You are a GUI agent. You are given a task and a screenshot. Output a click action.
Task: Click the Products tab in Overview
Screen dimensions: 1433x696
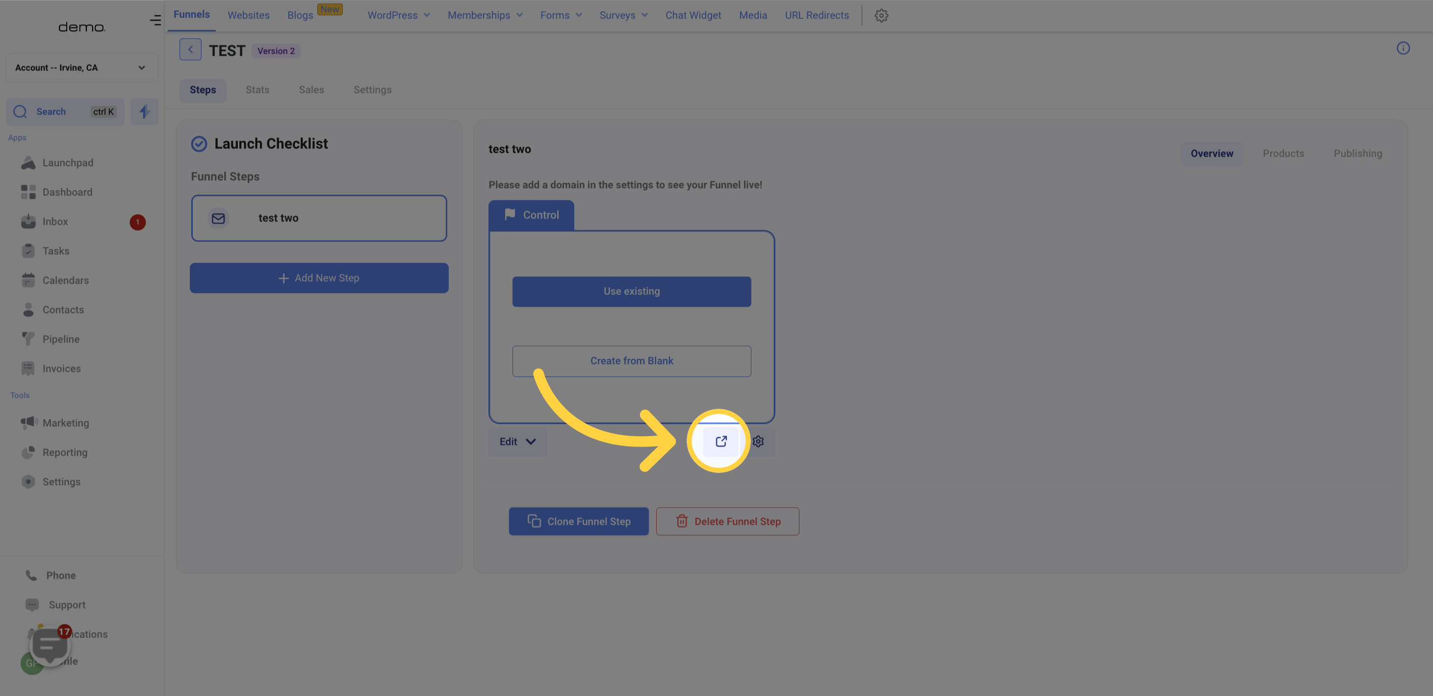pos(1282,153)
